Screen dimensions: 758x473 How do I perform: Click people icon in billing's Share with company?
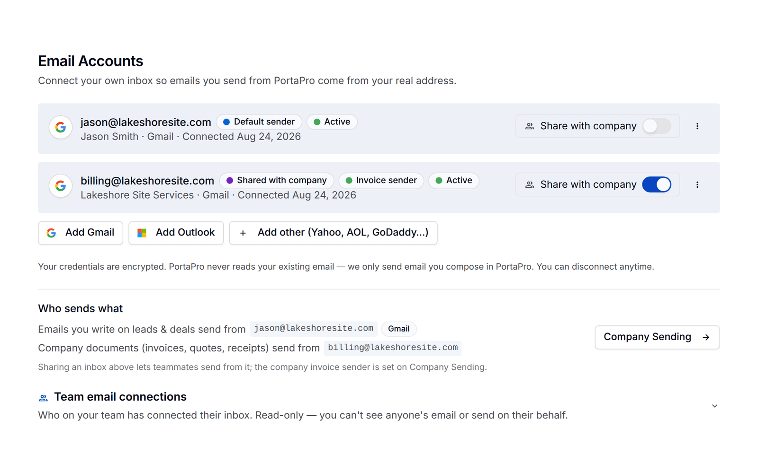[x=530, y=185]
